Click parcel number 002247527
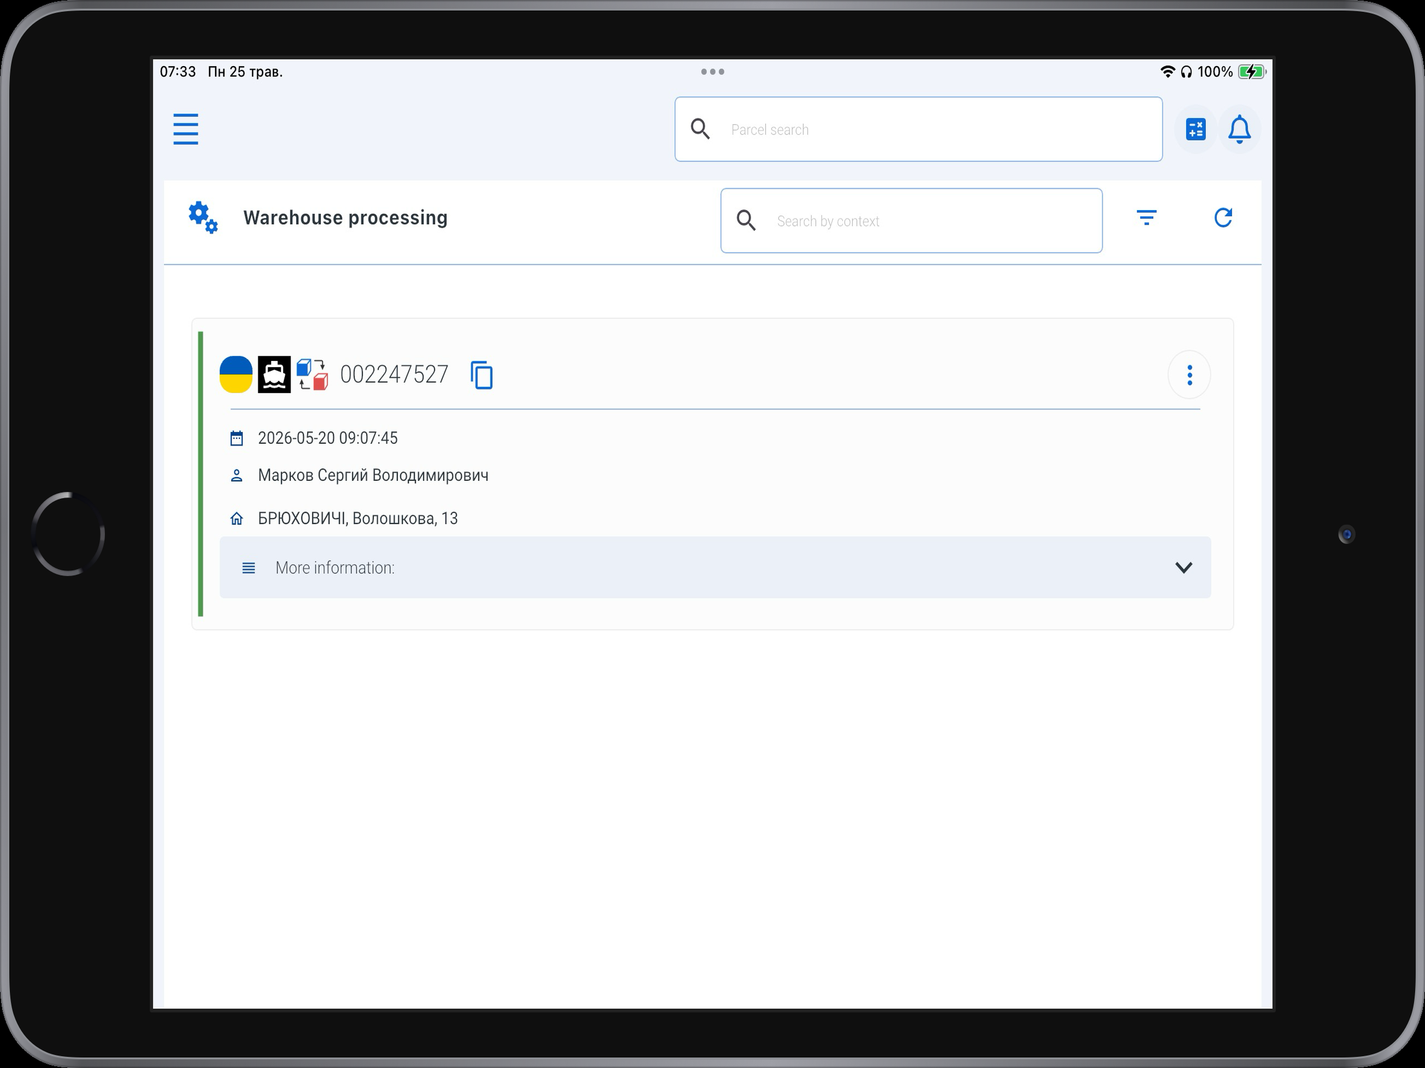This screenshot has width=1425, height=1068. pyautogui.click(x=394, y=374)
